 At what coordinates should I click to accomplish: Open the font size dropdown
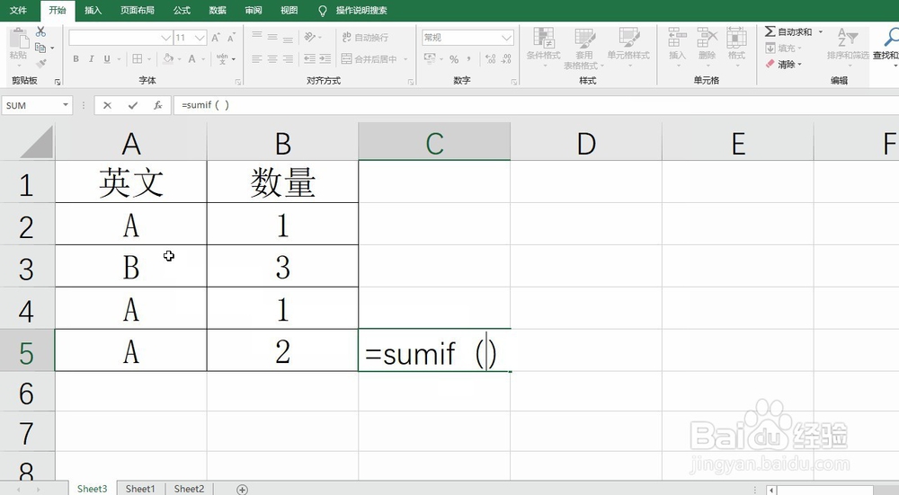200,38
